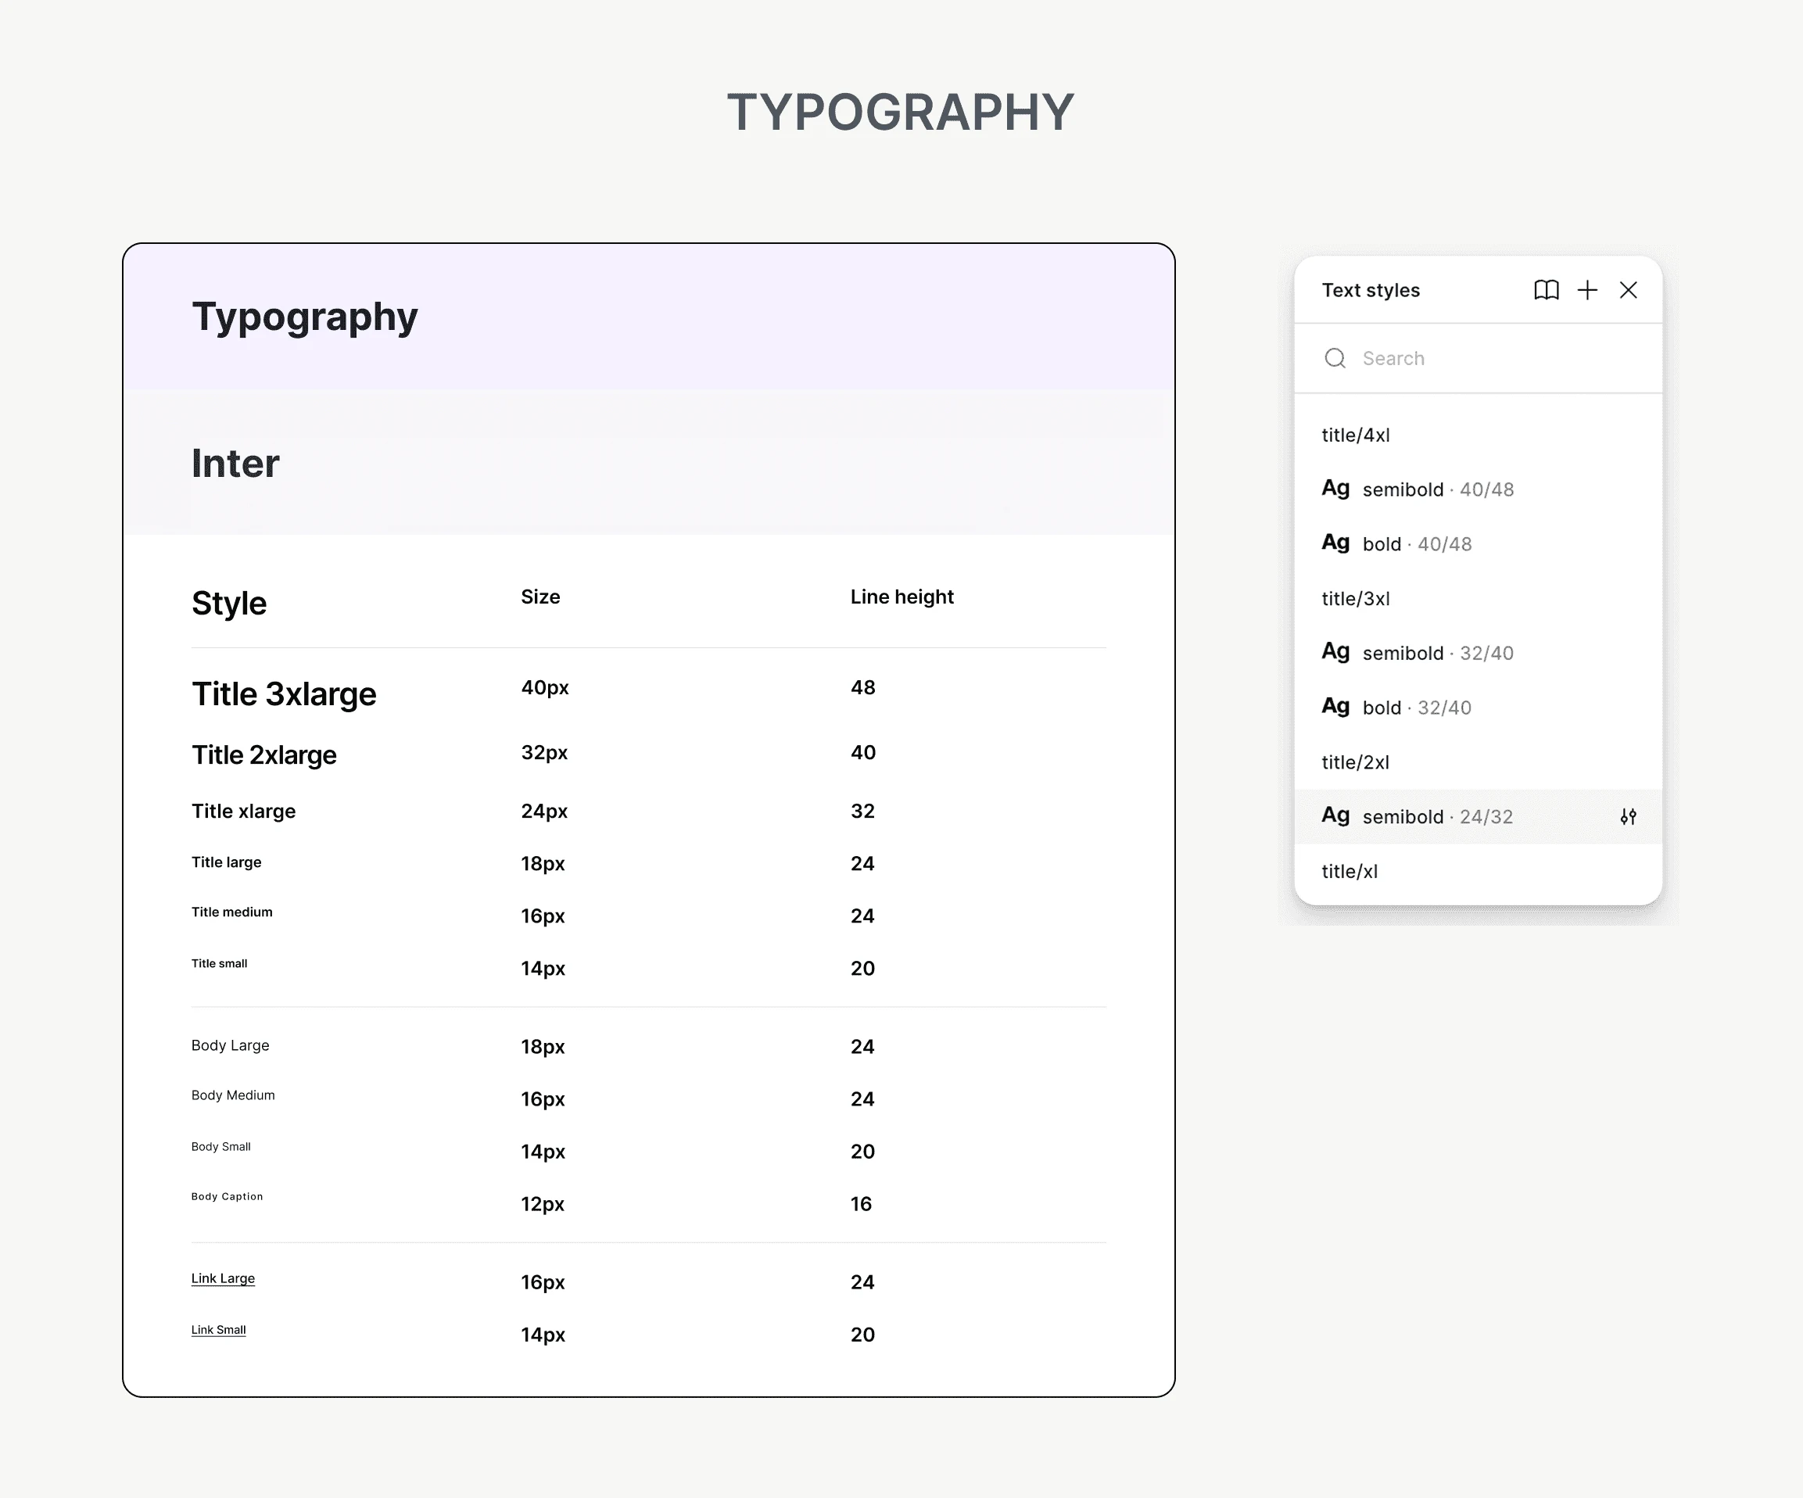Select the semibold 24/32 text style

[x=1478, y=816]
